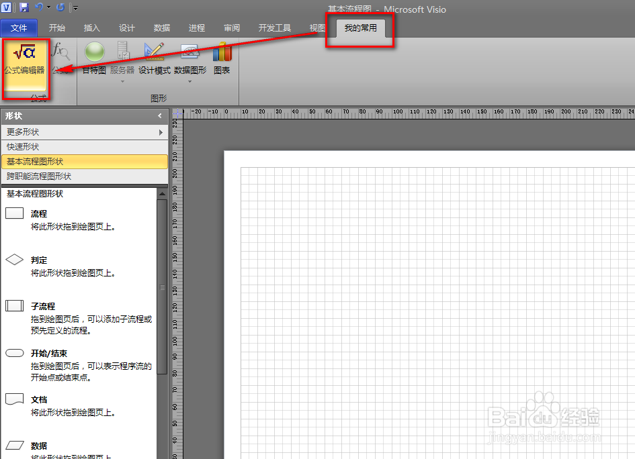
Task: Click the Visio application icon
Action: click(6, 7)
